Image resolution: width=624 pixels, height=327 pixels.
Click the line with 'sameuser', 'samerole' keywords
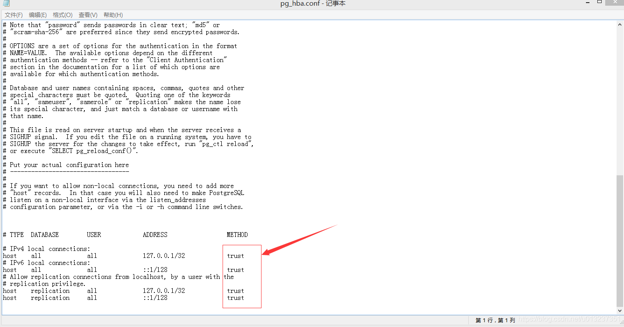[122, 102]
